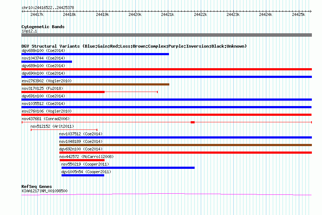The width and height of the screenshot is (322, 215).
Task: Open esv2763902 (Vogler2010) variant
Action: point(47,81)
